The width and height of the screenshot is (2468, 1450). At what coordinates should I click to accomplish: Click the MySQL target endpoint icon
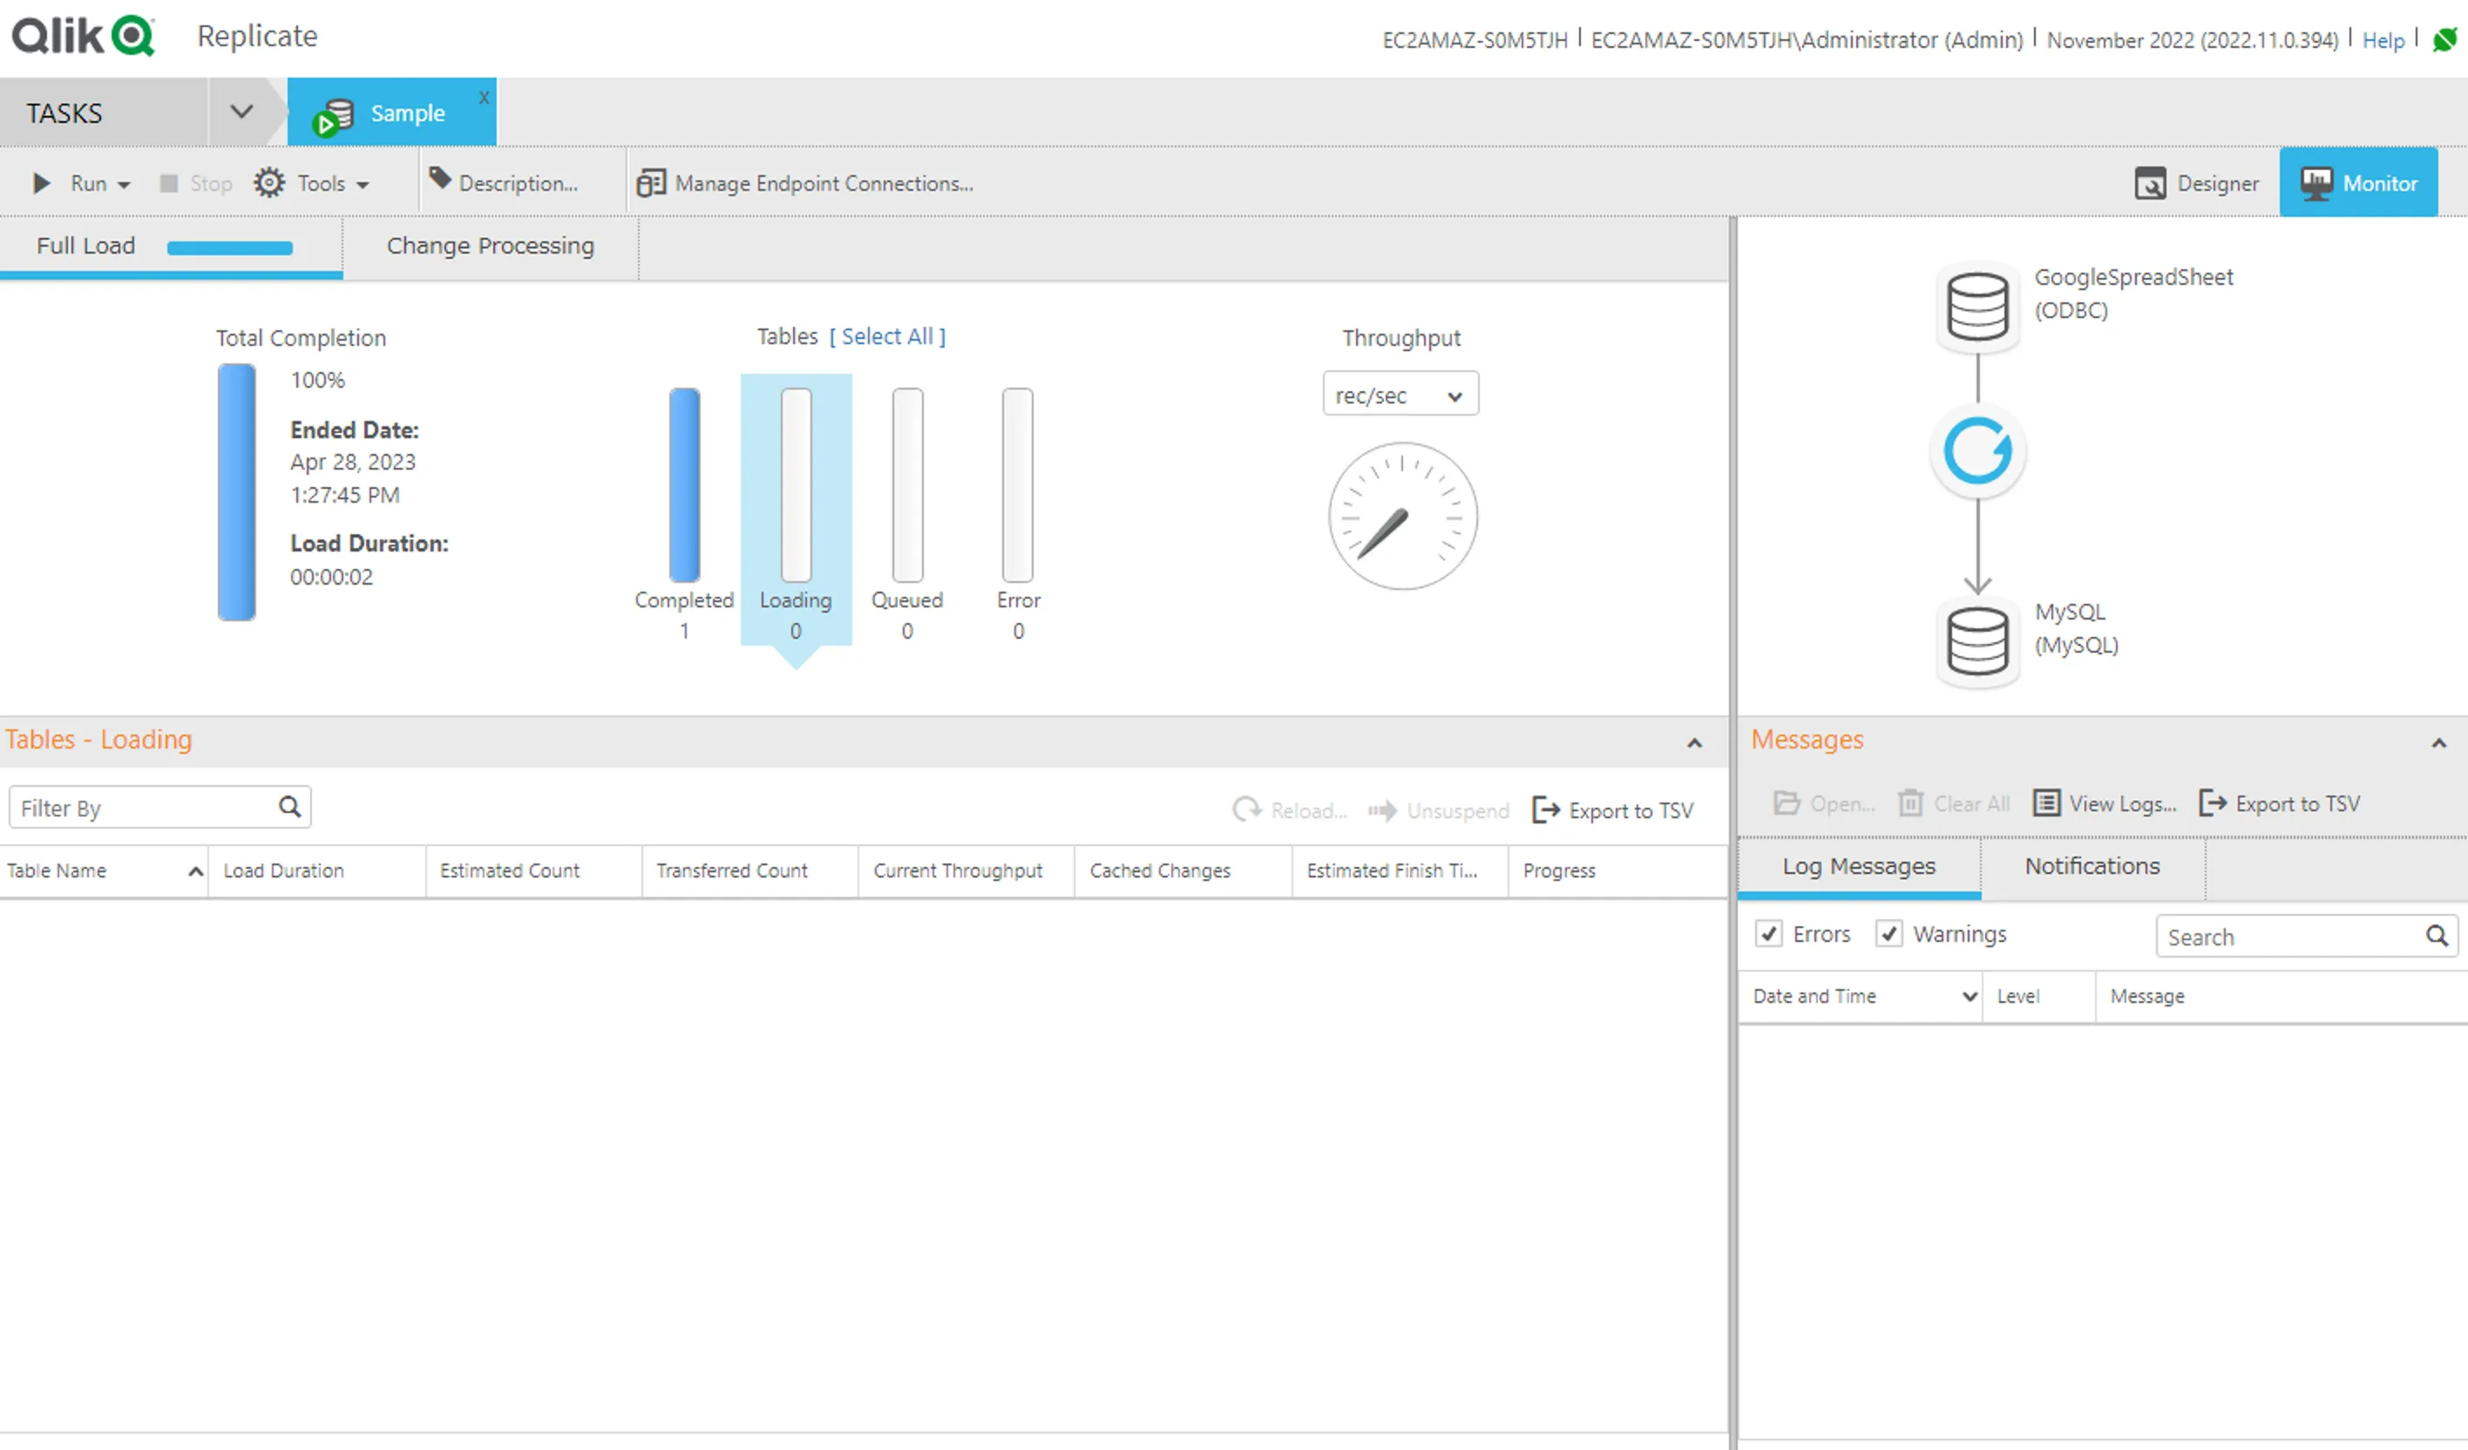pyautogui.click(x=1977, y=641)
